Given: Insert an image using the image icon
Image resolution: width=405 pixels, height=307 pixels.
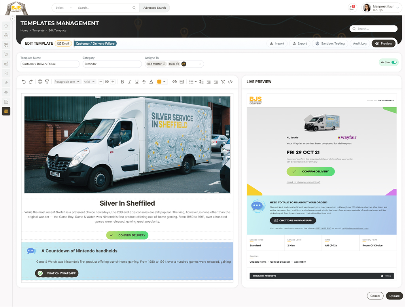Looking at the screenshot, I should coord(182,82).
